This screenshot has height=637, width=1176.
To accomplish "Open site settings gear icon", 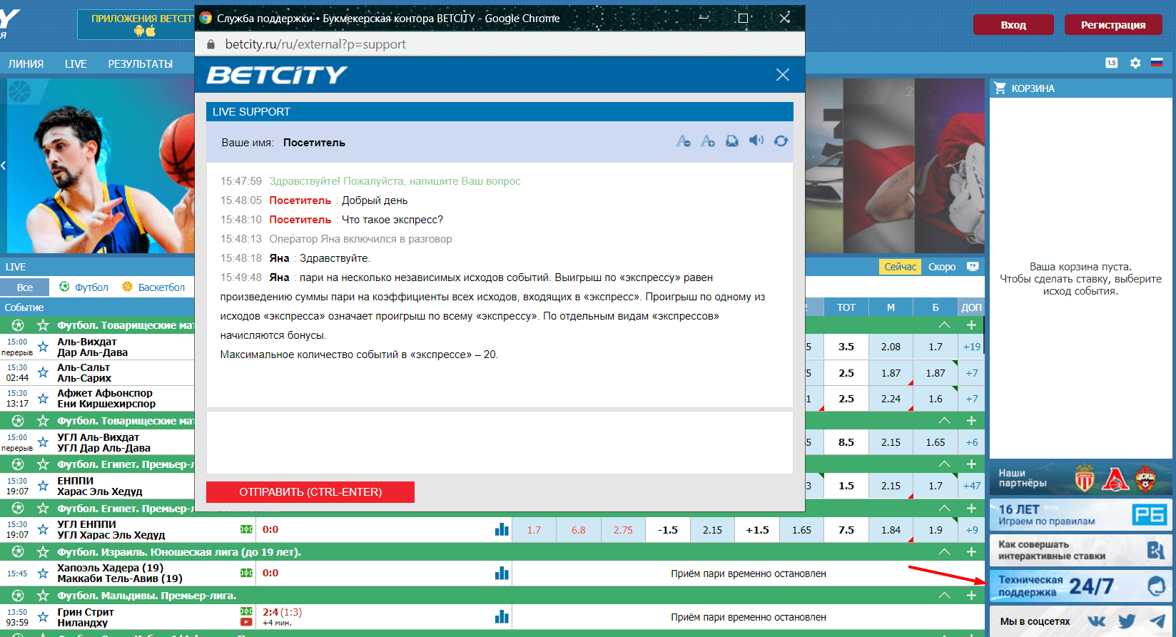I will (1135, 63).
